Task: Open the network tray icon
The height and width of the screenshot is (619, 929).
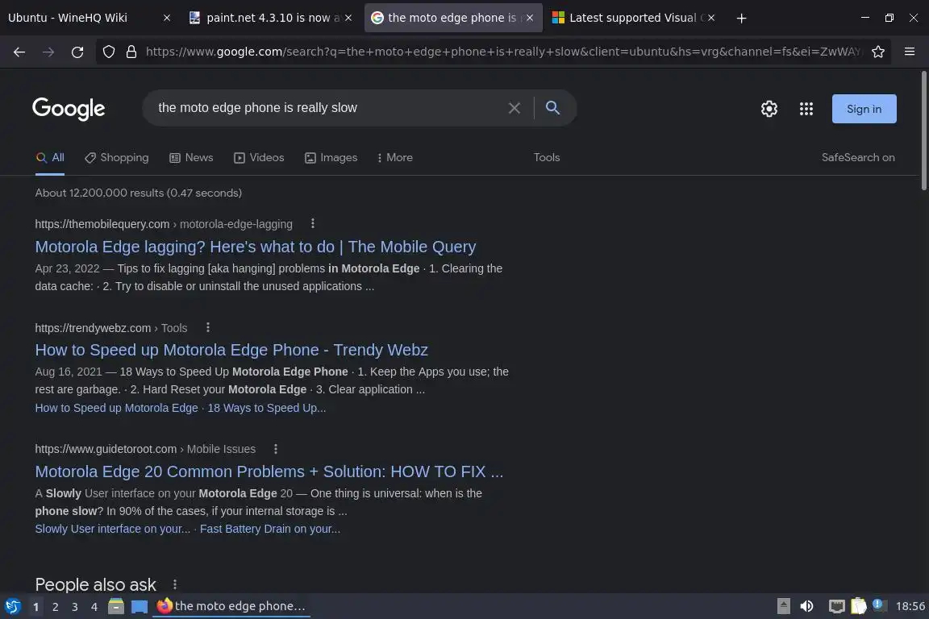Action: [x=836, y=607]
